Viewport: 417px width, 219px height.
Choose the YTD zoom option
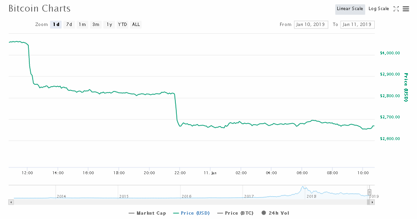(x=123, y=25)
